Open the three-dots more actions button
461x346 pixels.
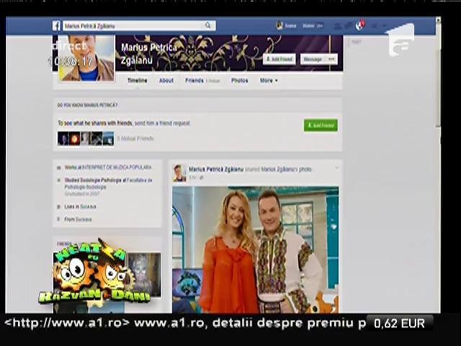click(331, 59)
